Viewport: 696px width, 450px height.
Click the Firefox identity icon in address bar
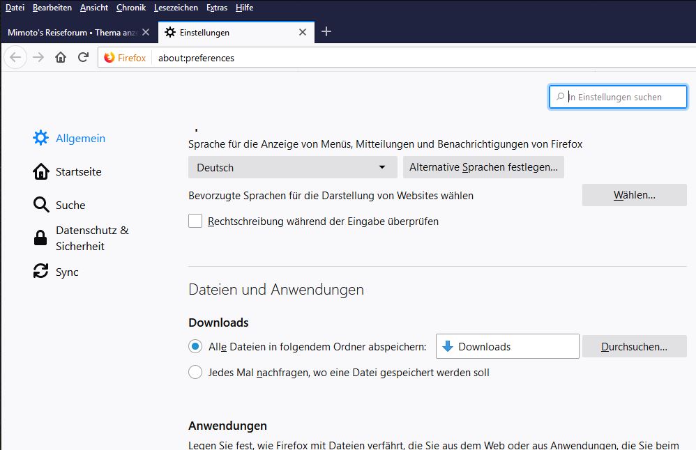[109, 58]
